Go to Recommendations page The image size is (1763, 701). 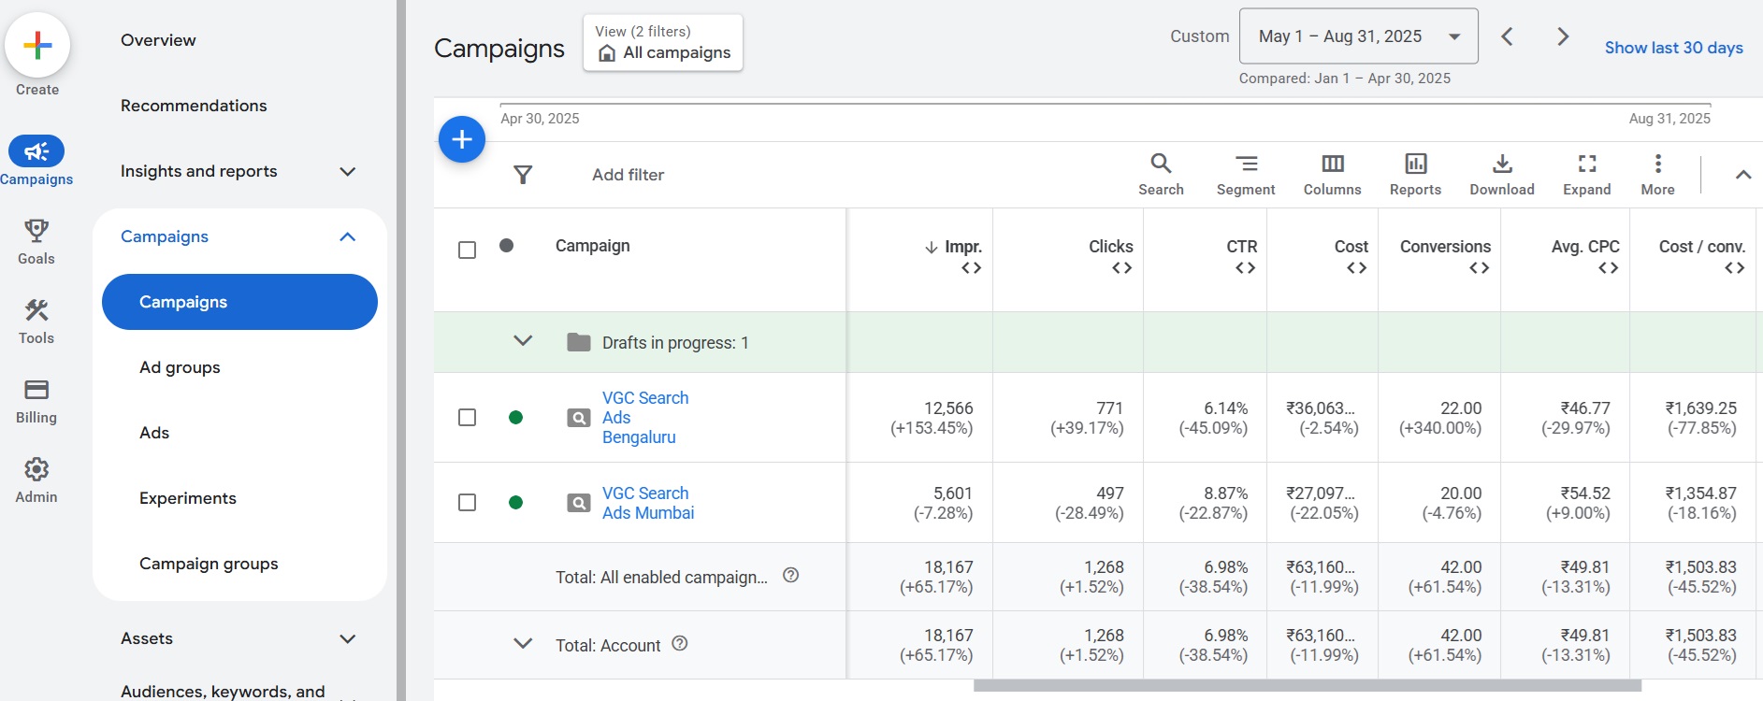point(194,106)
